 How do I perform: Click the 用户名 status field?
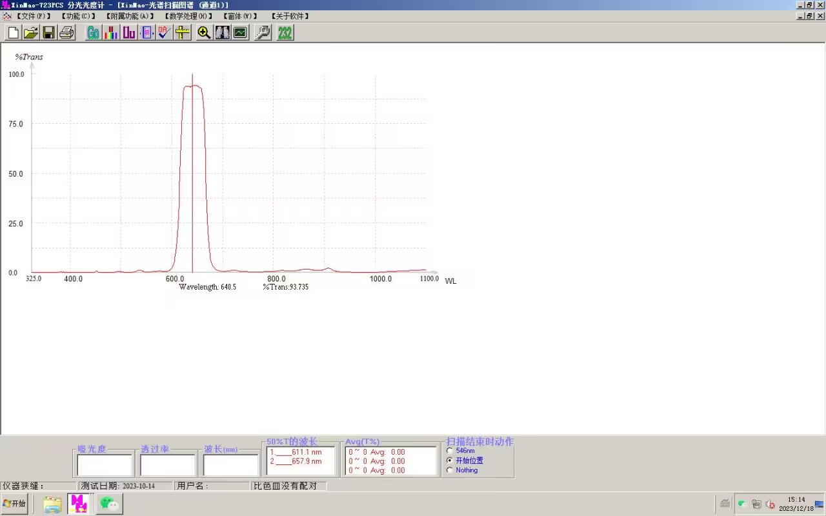[212, 486]
